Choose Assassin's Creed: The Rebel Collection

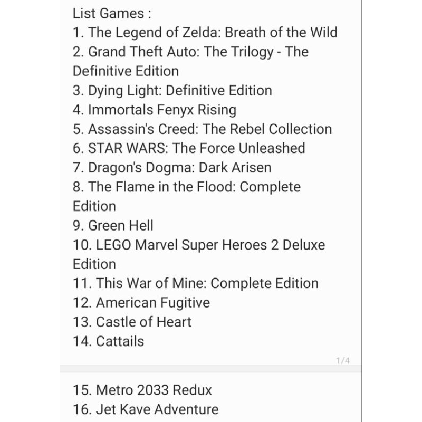coord(203,129)
